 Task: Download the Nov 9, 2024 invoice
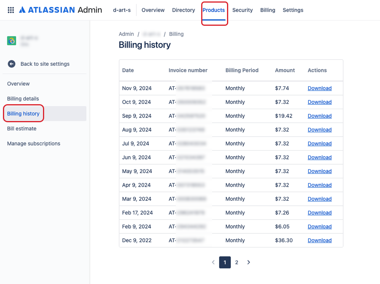(x=320, y=88)
